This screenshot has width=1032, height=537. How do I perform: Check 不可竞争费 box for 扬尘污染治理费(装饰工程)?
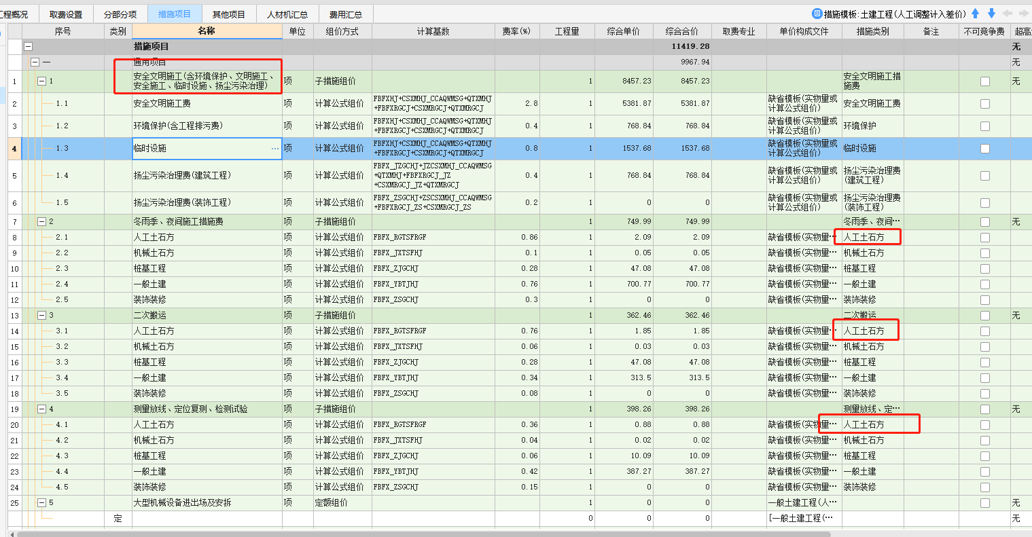point(984,203)
